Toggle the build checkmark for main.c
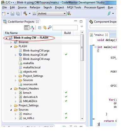 point(66,114)
